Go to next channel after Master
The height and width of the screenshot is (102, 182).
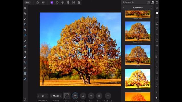(x=61, y=96)
